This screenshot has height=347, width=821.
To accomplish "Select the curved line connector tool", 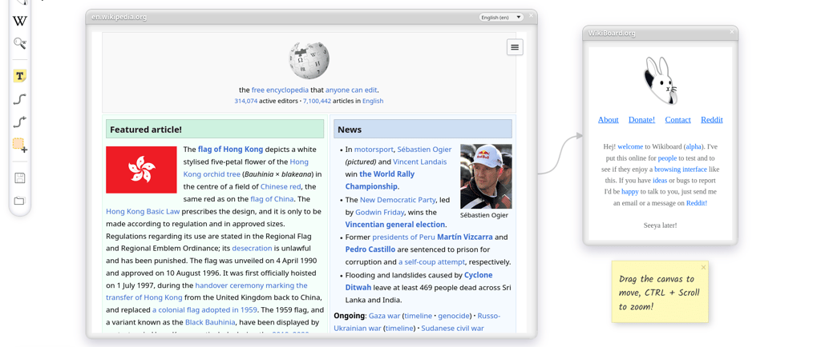I will [x=20, y=99].
